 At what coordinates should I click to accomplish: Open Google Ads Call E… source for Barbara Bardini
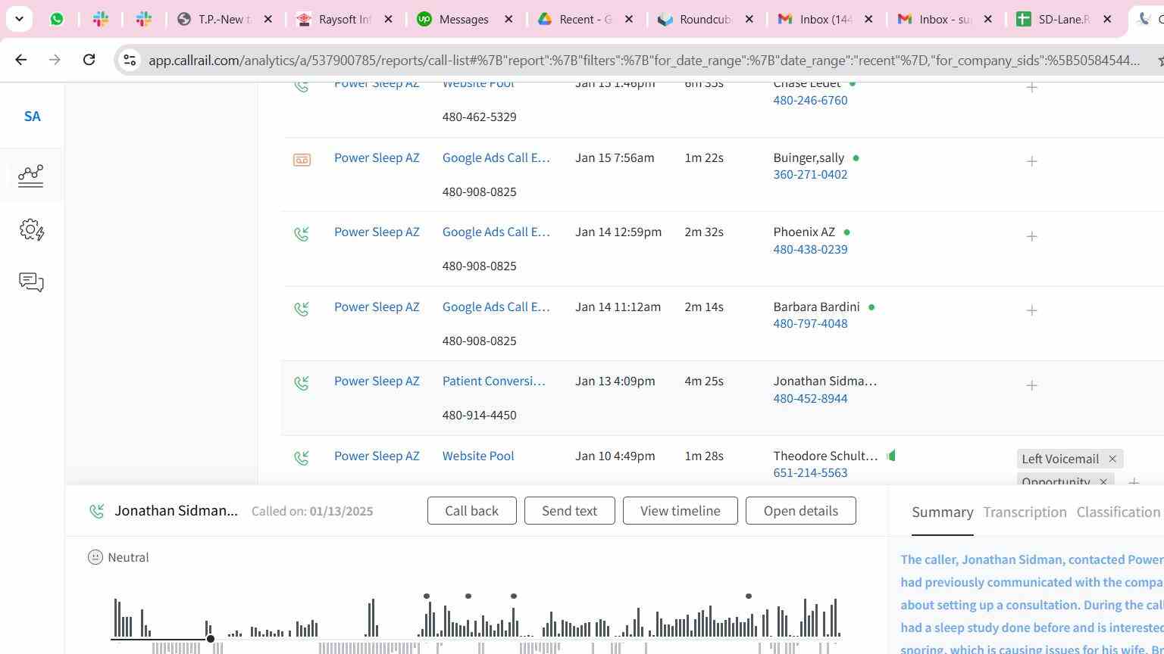pyautogui.click(x=496, y=307)
